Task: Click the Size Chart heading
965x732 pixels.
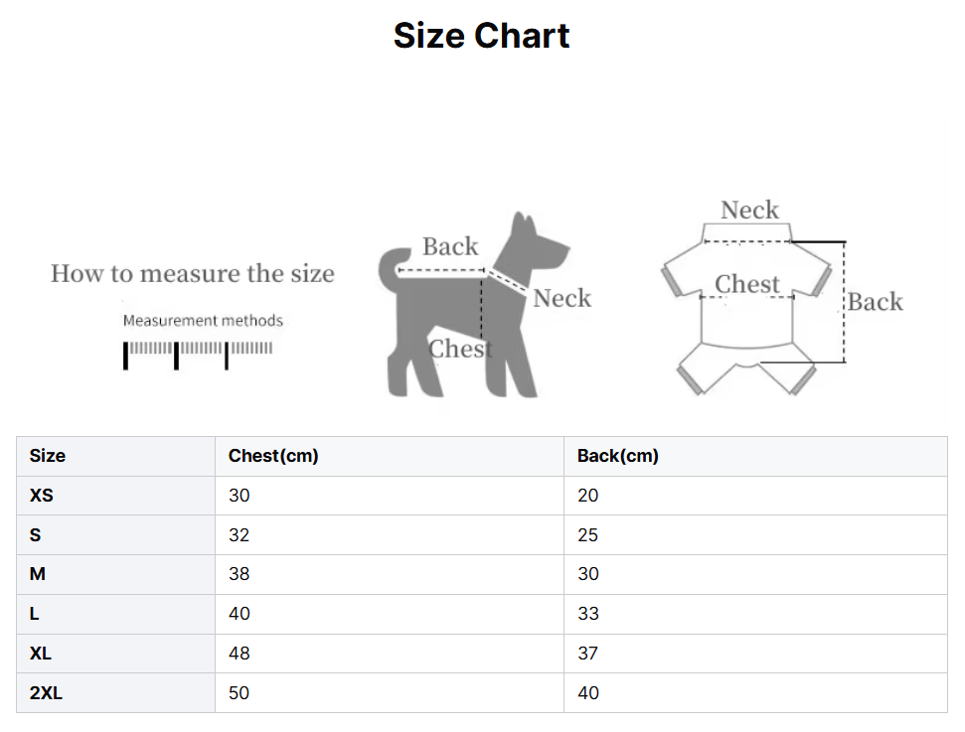Action: [481, 36]
